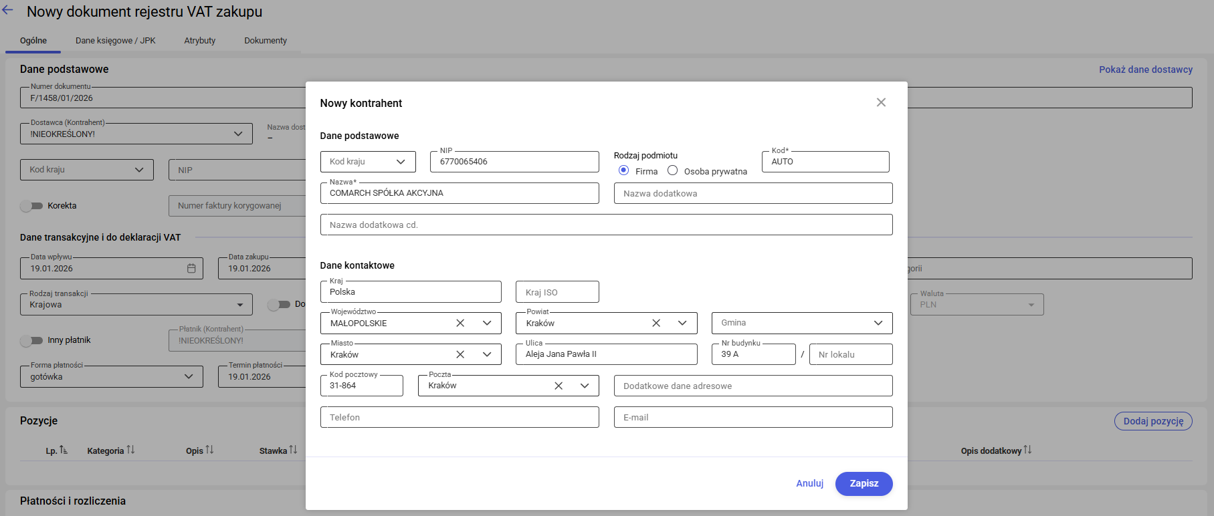The height and width of the screenshot is (516, 1214).
Task: Click into the E-mail input field
Action: pos(752,417)
